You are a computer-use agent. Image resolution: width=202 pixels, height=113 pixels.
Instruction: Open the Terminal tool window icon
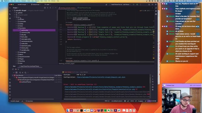click(x=10, y=92)
